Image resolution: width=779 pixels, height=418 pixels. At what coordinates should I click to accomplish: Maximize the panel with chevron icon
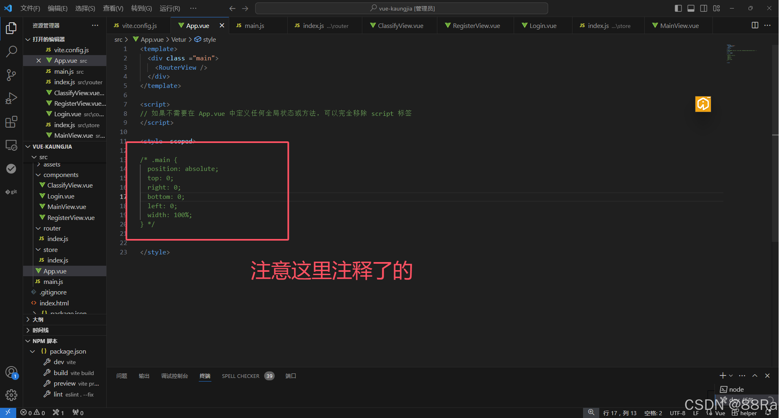(755, 375)
